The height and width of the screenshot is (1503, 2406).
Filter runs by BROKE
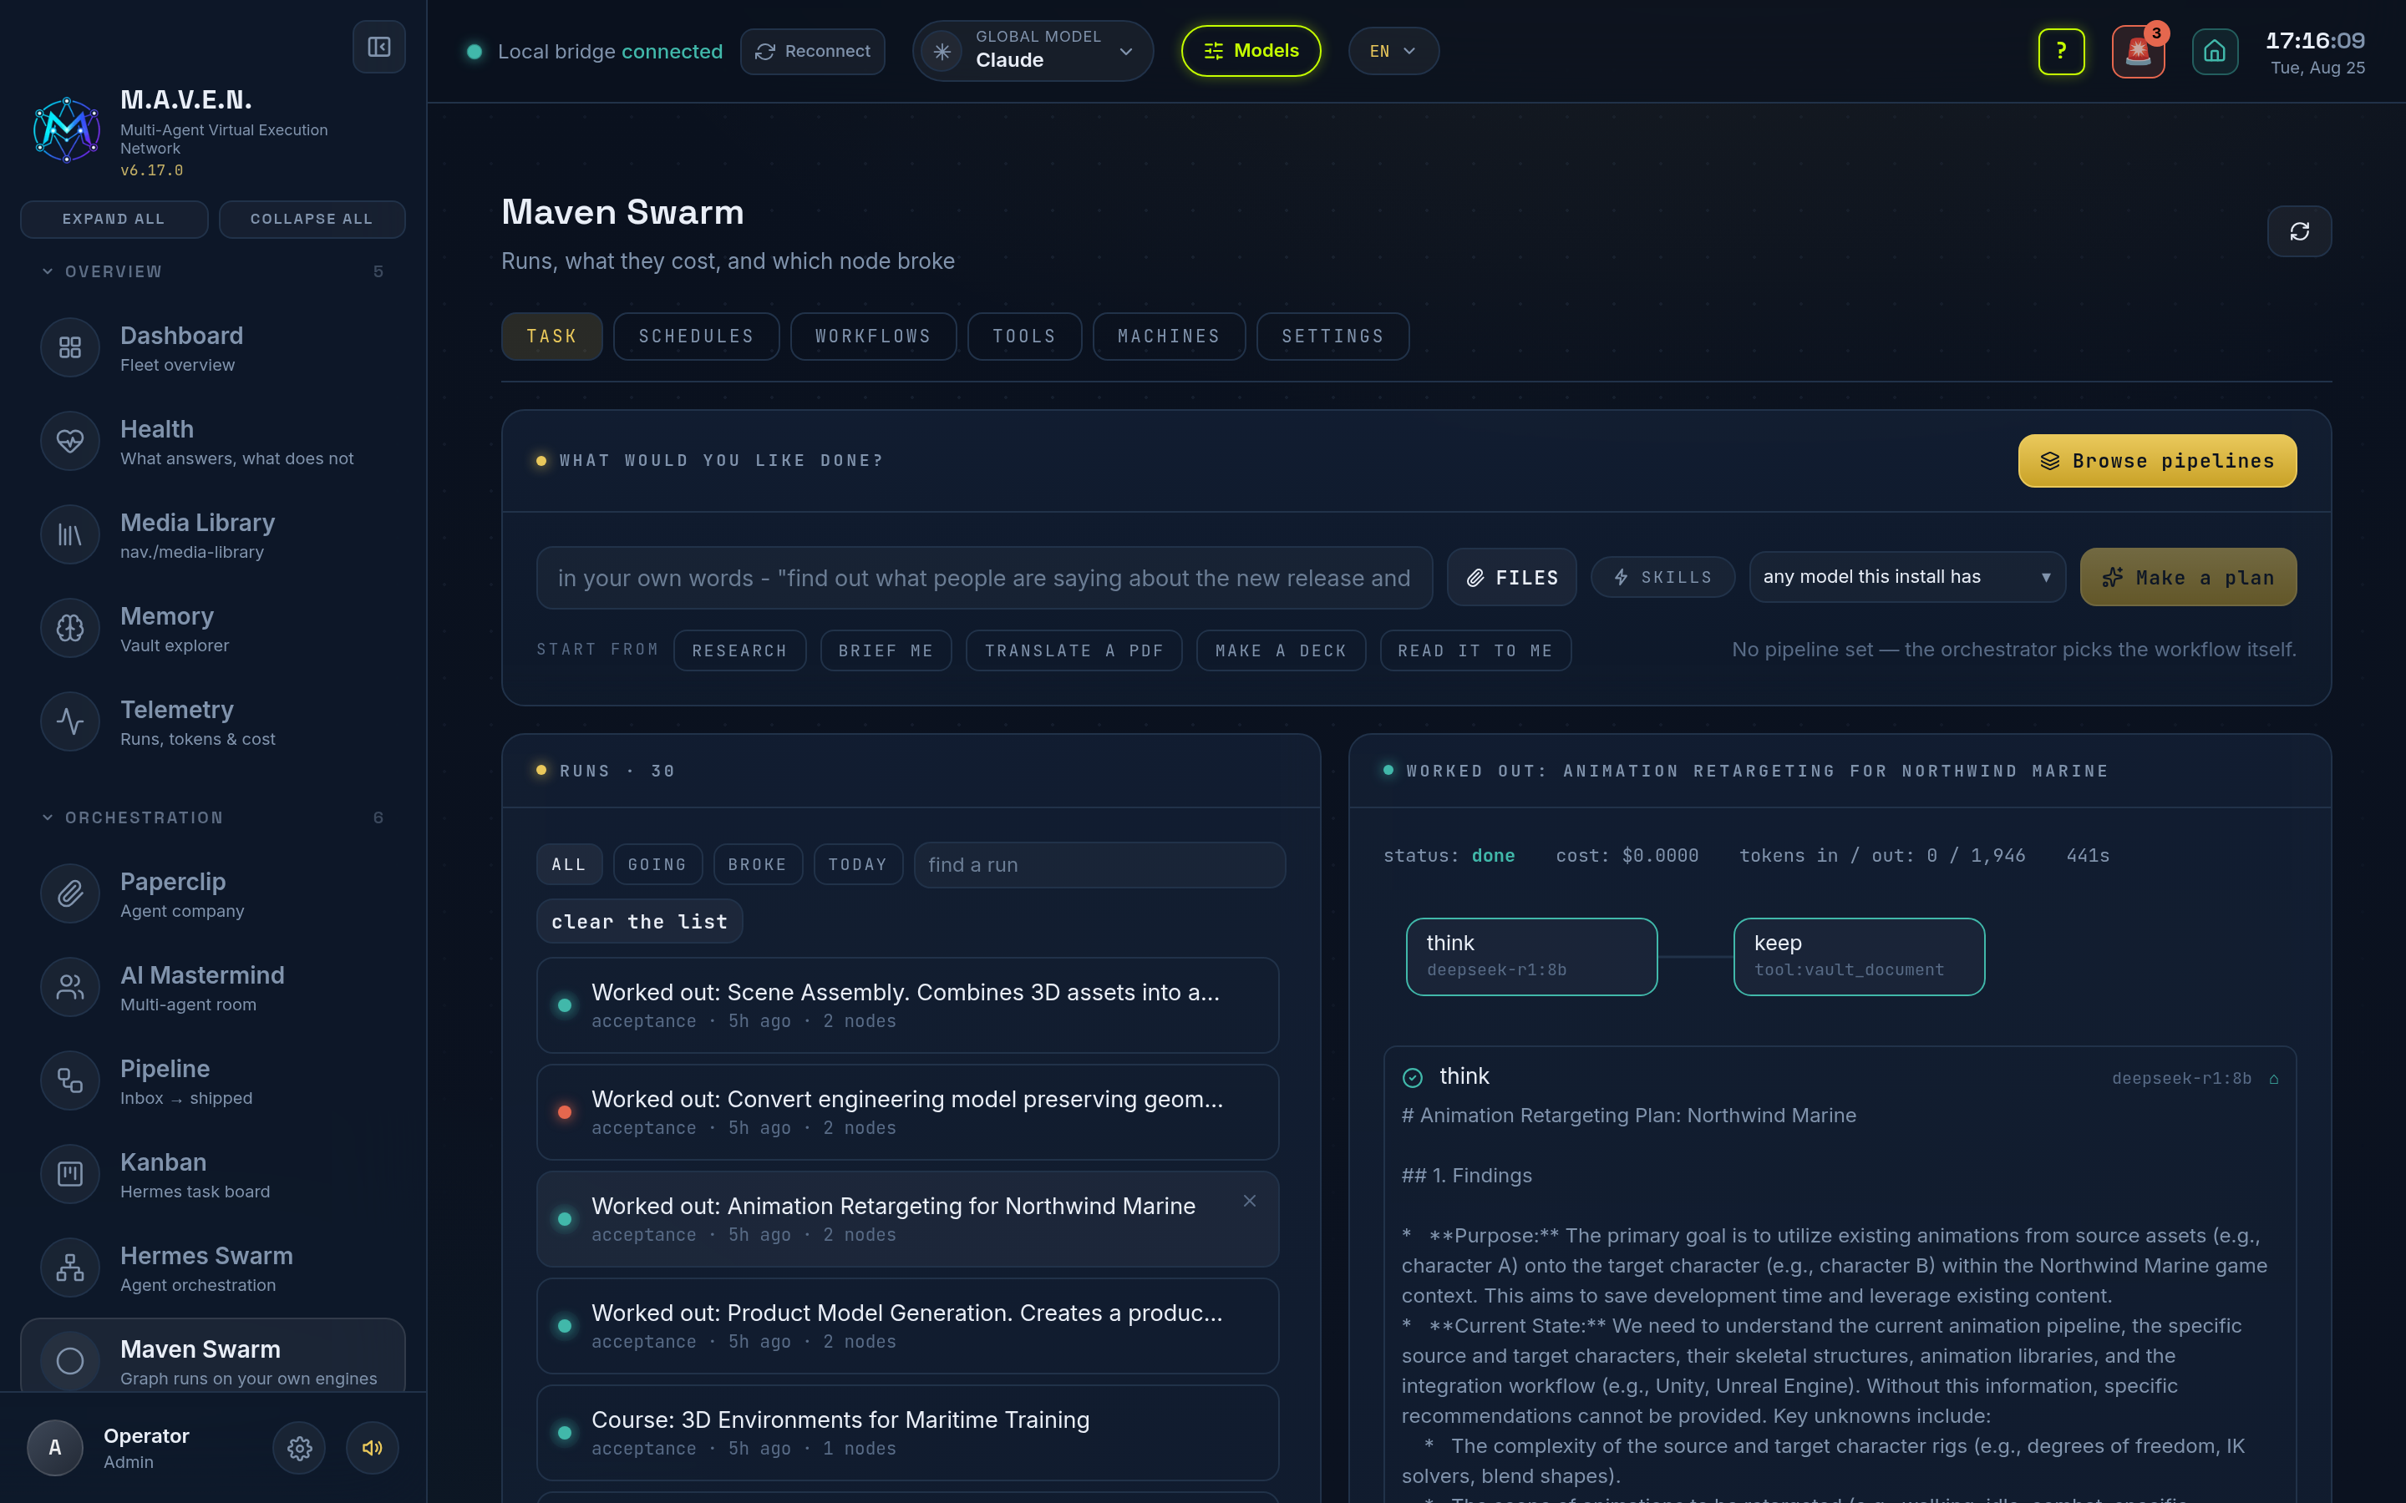click(758, 864)
